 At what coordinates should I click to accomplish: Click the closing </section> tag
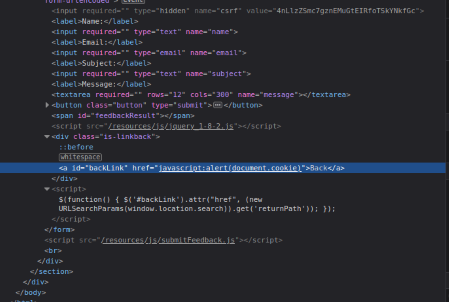(52, 272)
